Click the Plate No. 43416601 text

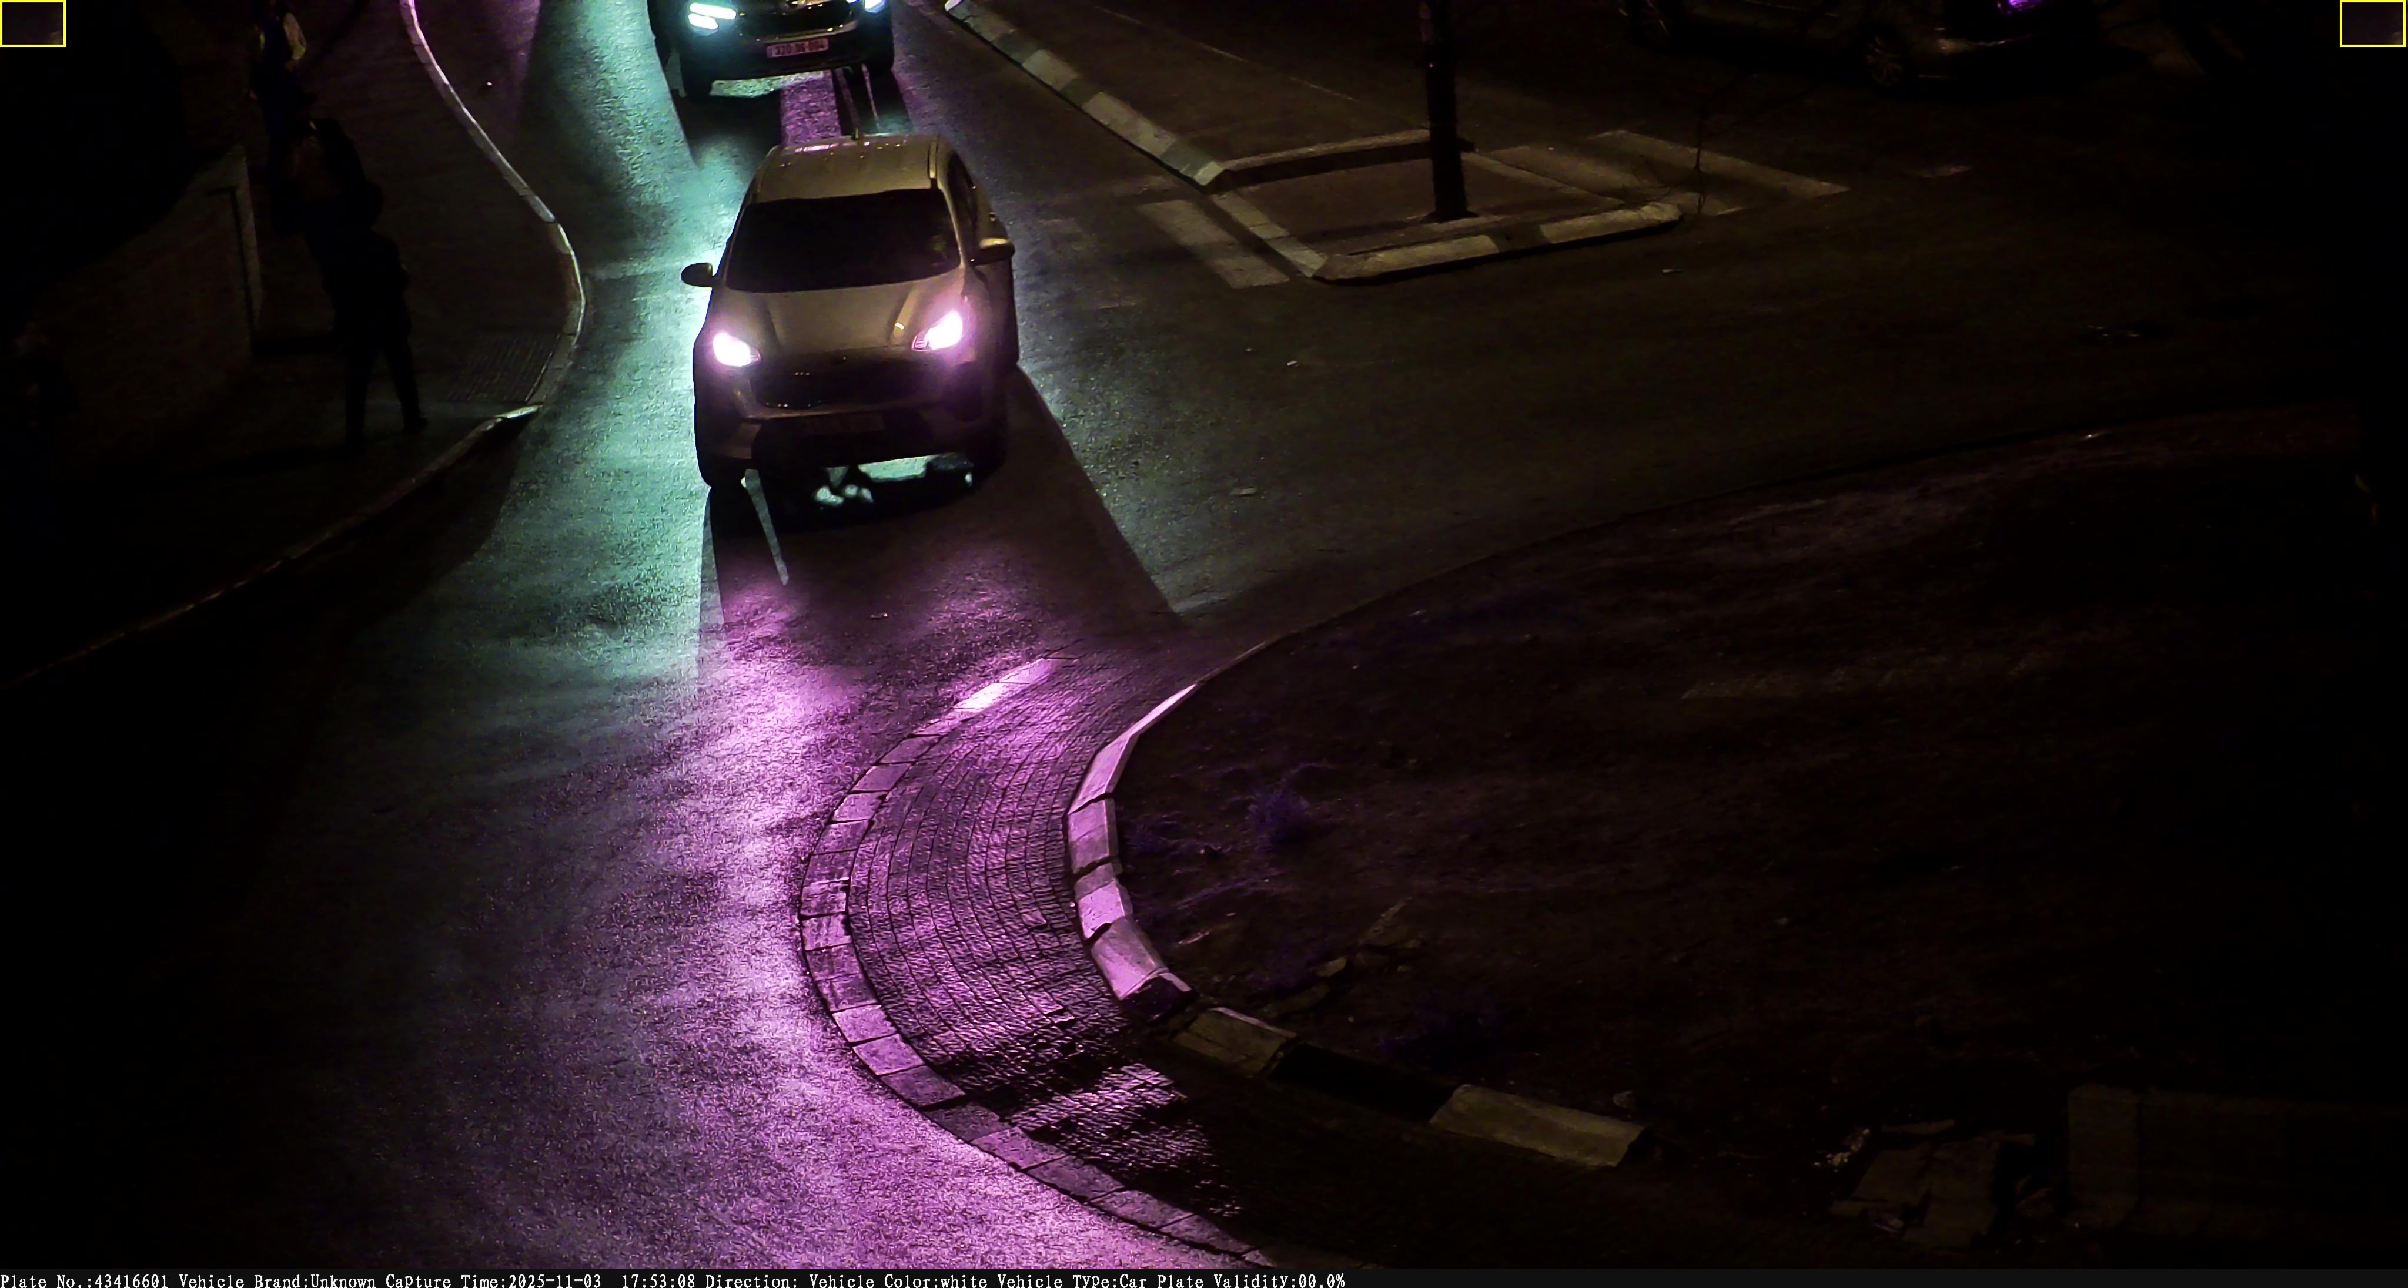pyautogui.click(x=84, y=1280)
